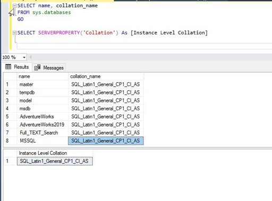Click the 'AdventureWorks2019' name cell
This screenshot has width=272, height=201.
tap(42, 125)
